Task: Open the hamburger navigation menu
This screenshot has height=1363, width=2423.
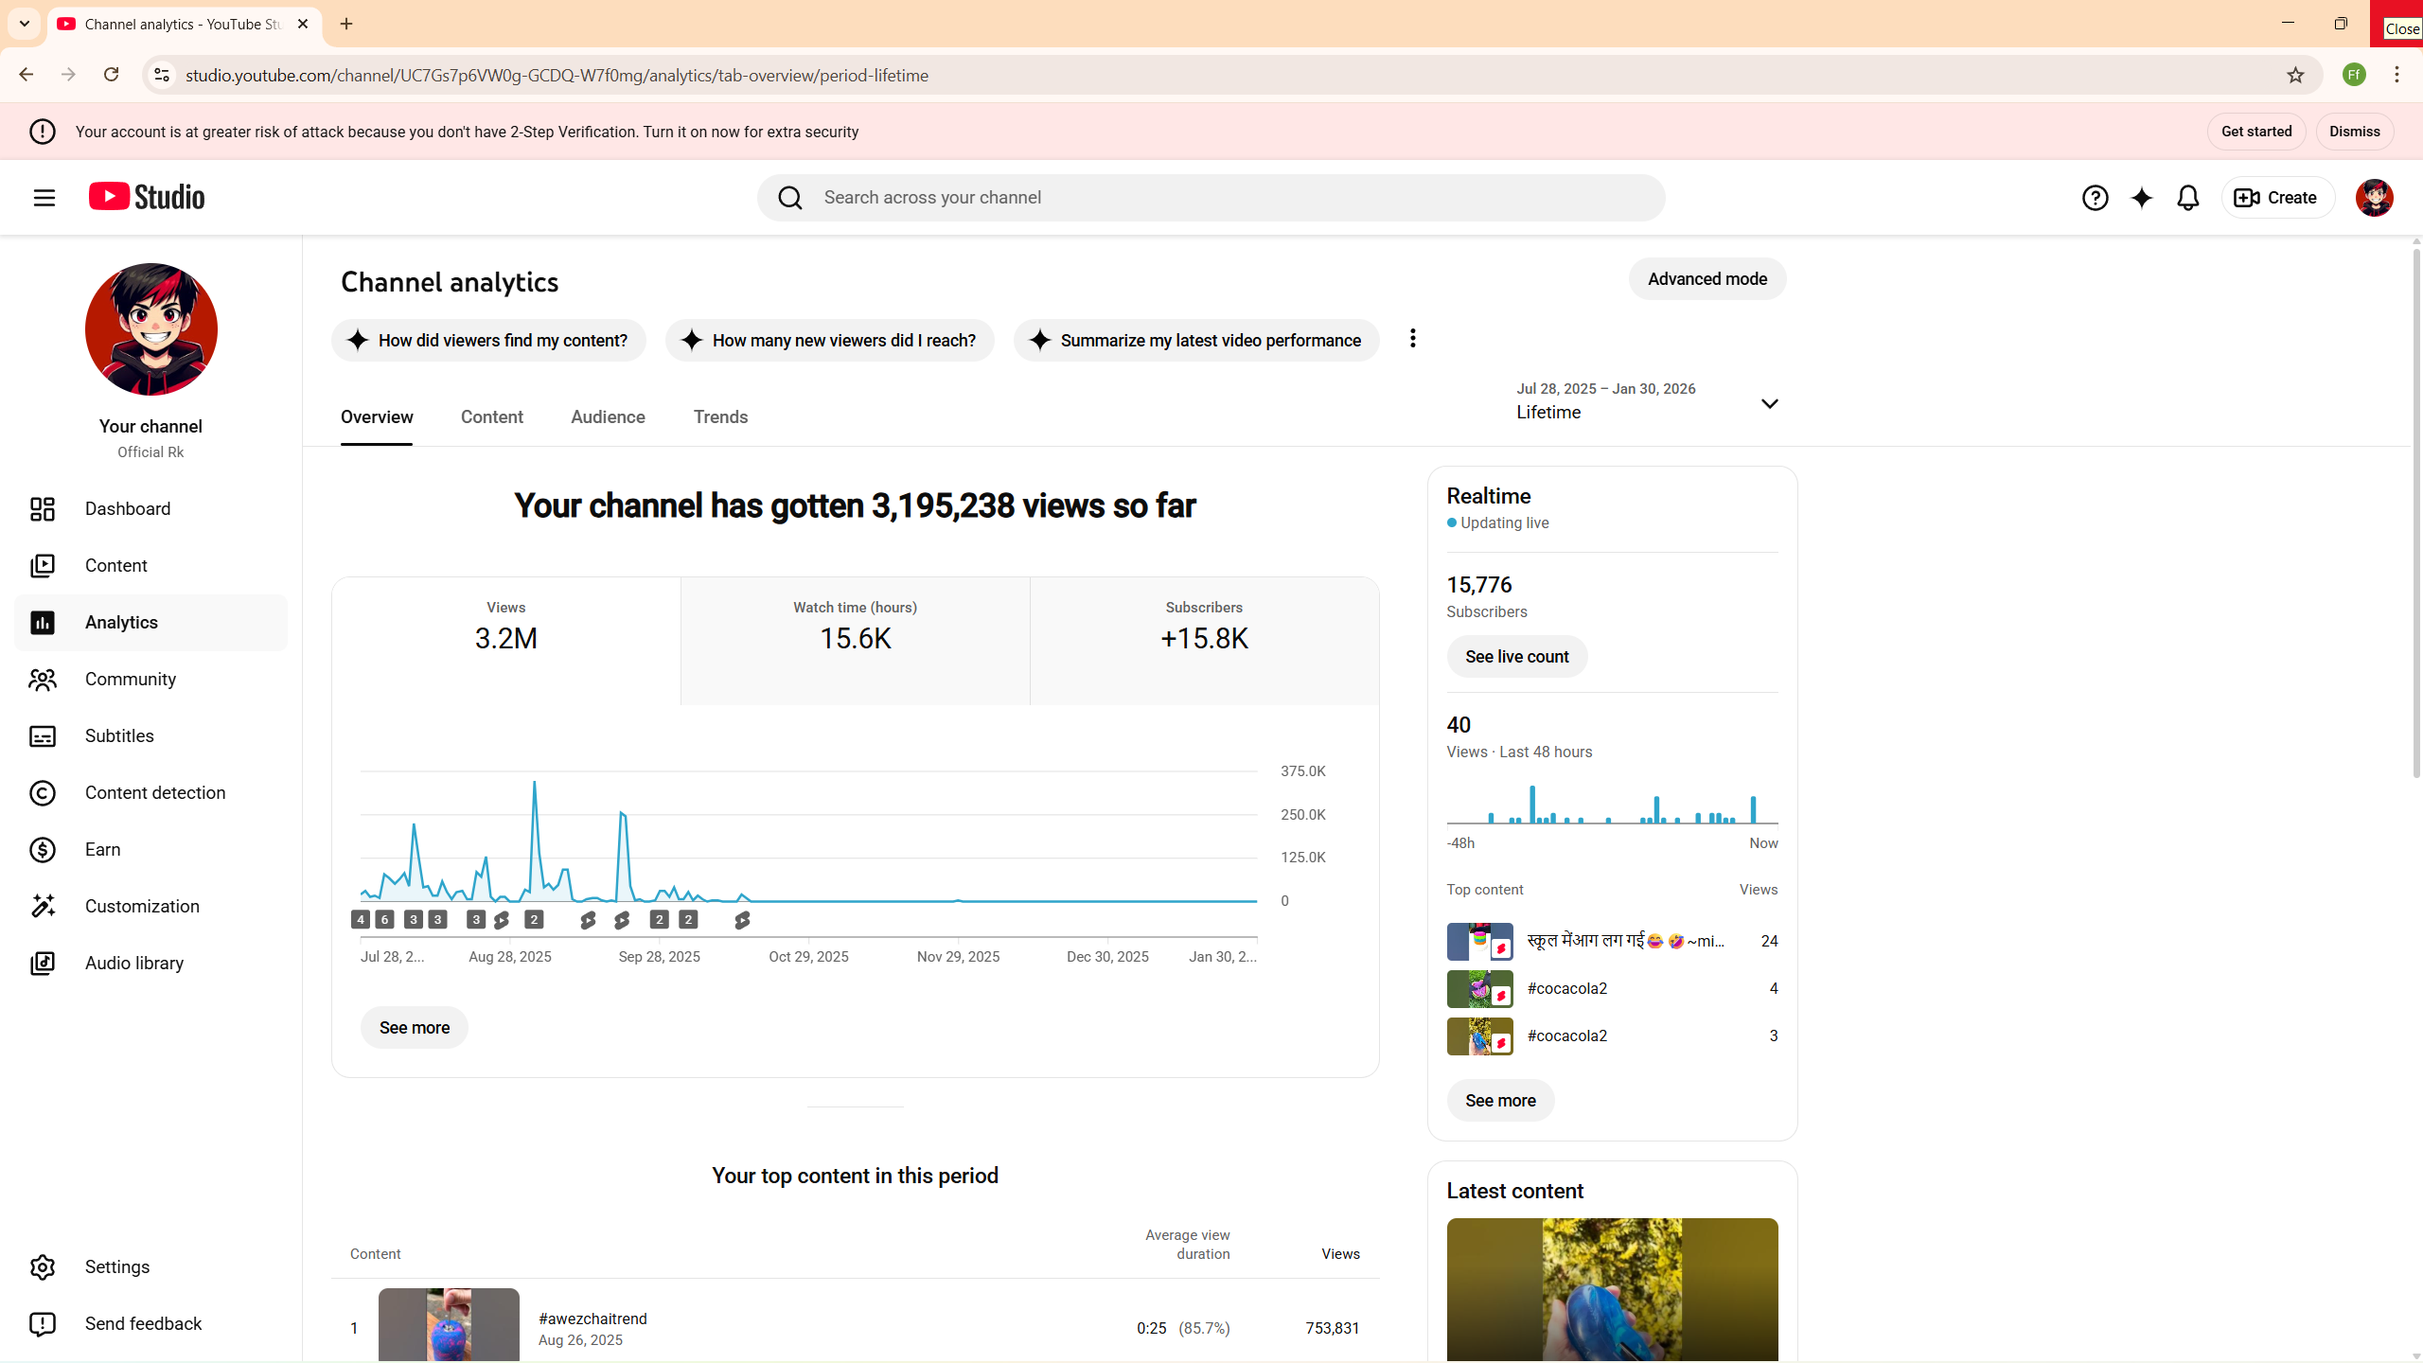Action: 44,197
